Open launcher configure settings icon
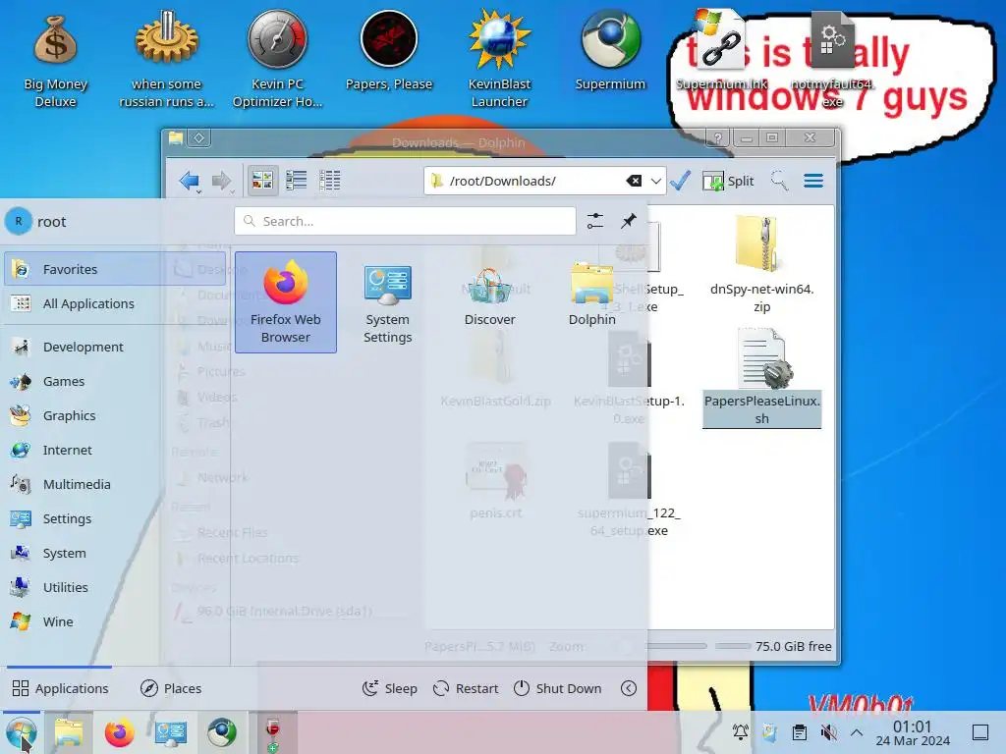The image size is (1006, 754). pyautogui.click(x=595, y=221)
